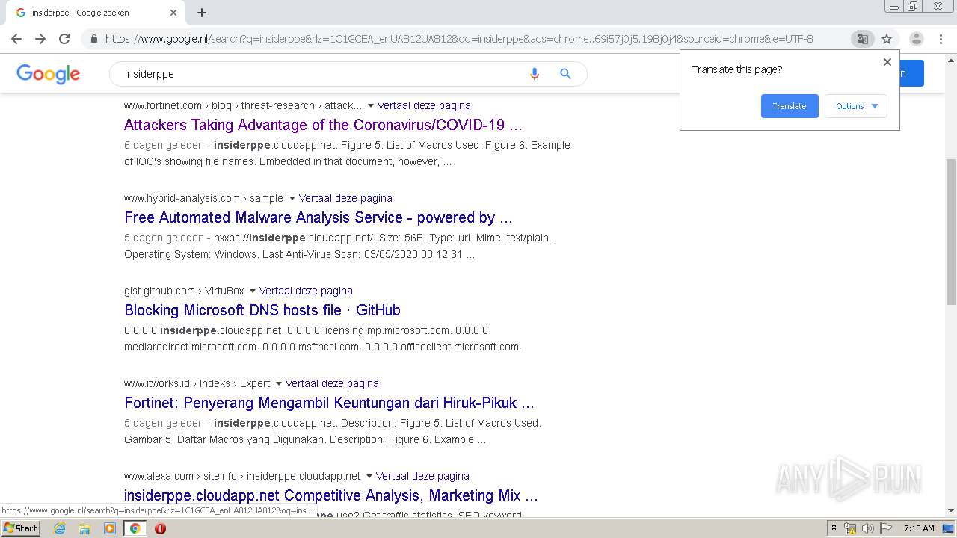
Task: Show hidden system tray icons
Action: pyautogui.click(x=834, y=528)
